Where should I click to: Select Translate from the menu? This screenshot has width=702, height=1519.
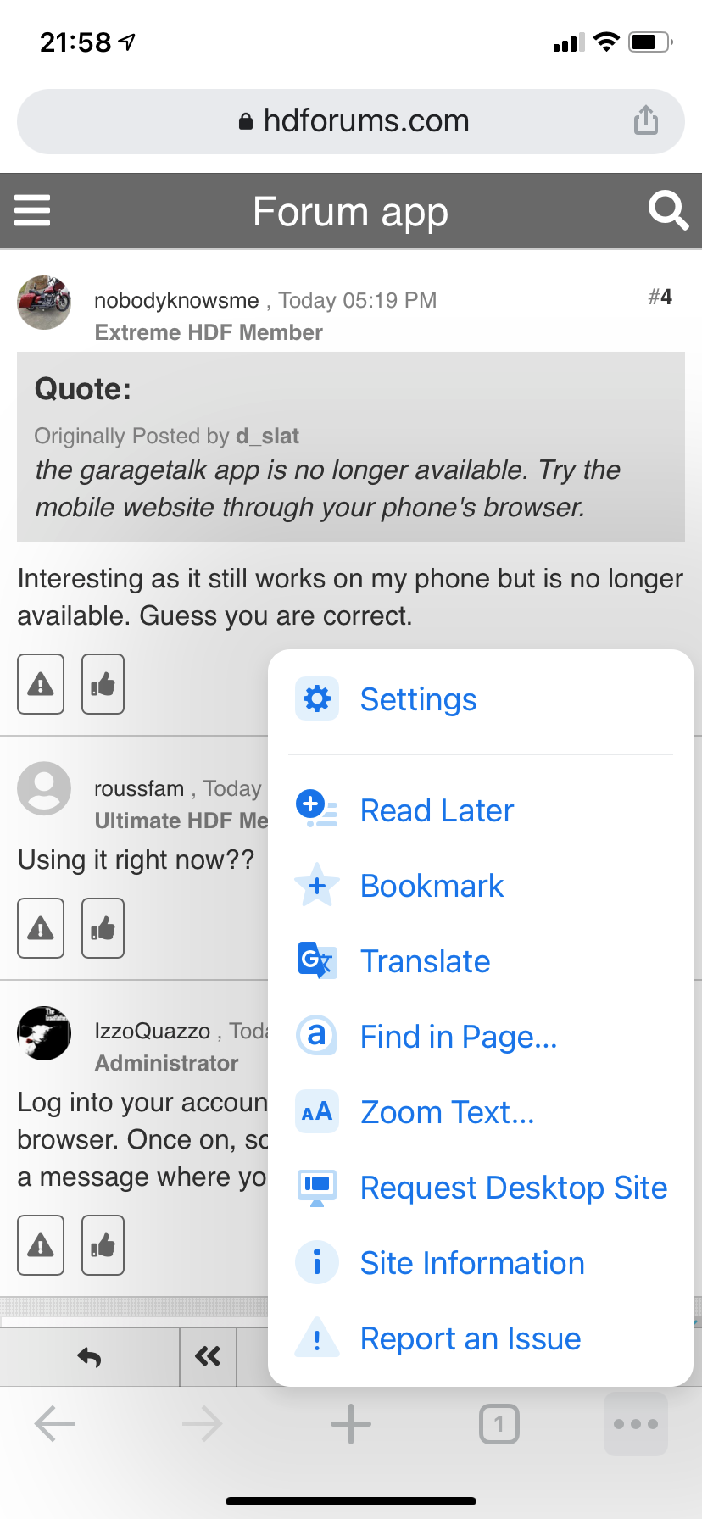pos(425,961)
